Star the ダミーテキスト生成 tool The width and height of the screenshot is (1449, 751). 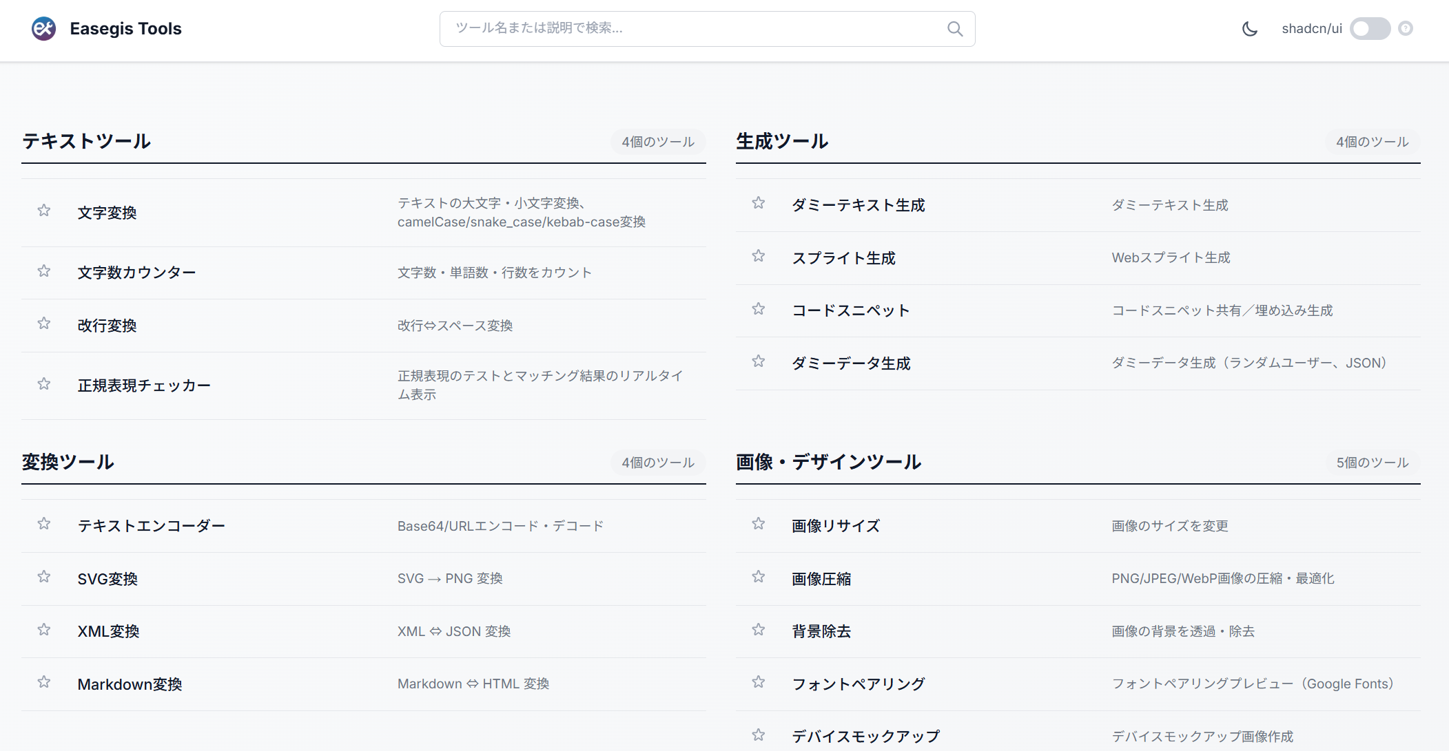click(x=759, y=203)
